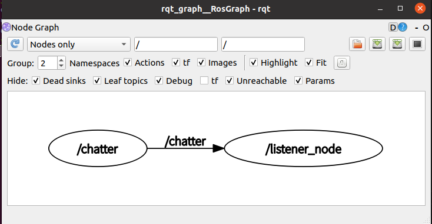Minimize the rqt window
The width and height of the screenshot is (432, 224).
pyautogui.click(x=380, y=9)
